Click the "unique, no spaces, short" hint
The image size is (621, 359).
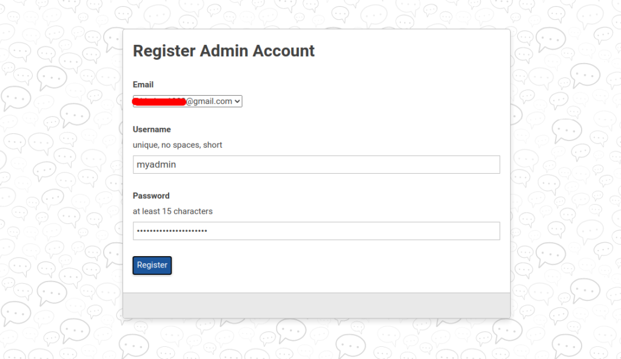coord(177,145)
